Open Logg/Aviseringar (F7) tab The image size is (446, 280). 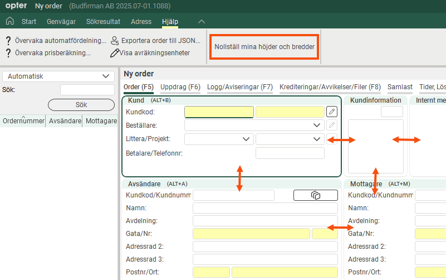[239, 87]
